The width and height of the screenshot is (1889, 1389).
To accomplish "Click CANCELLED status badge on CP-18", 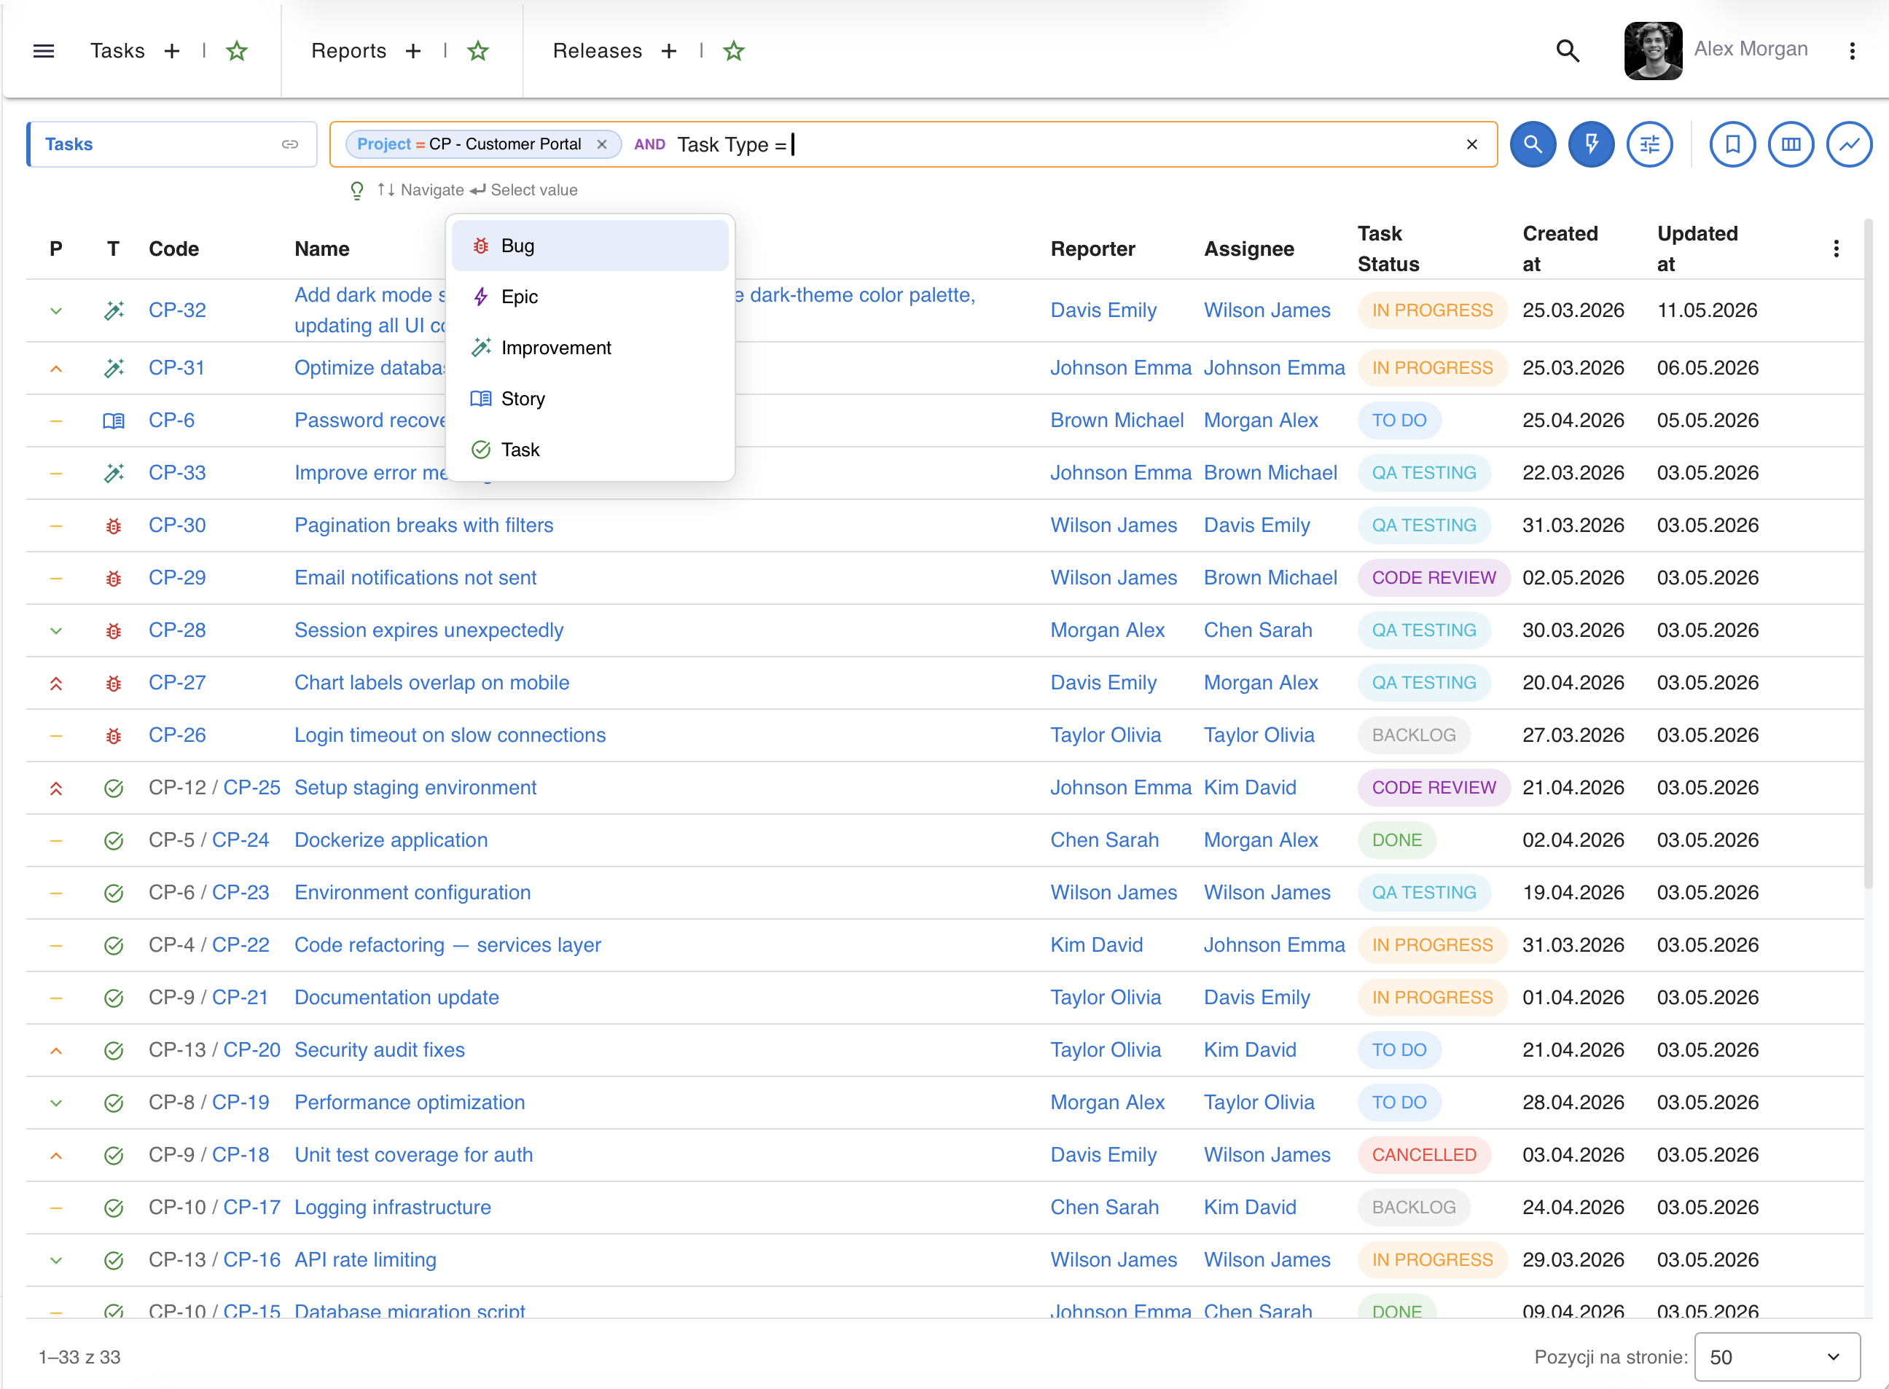I will [1424, 1155].
